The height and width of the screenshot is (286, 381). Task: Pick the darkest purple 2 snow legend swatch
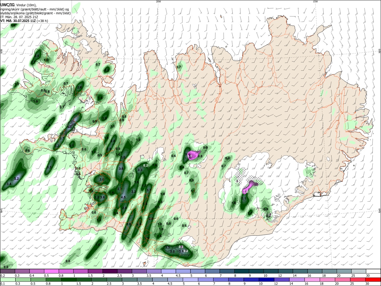110,271
